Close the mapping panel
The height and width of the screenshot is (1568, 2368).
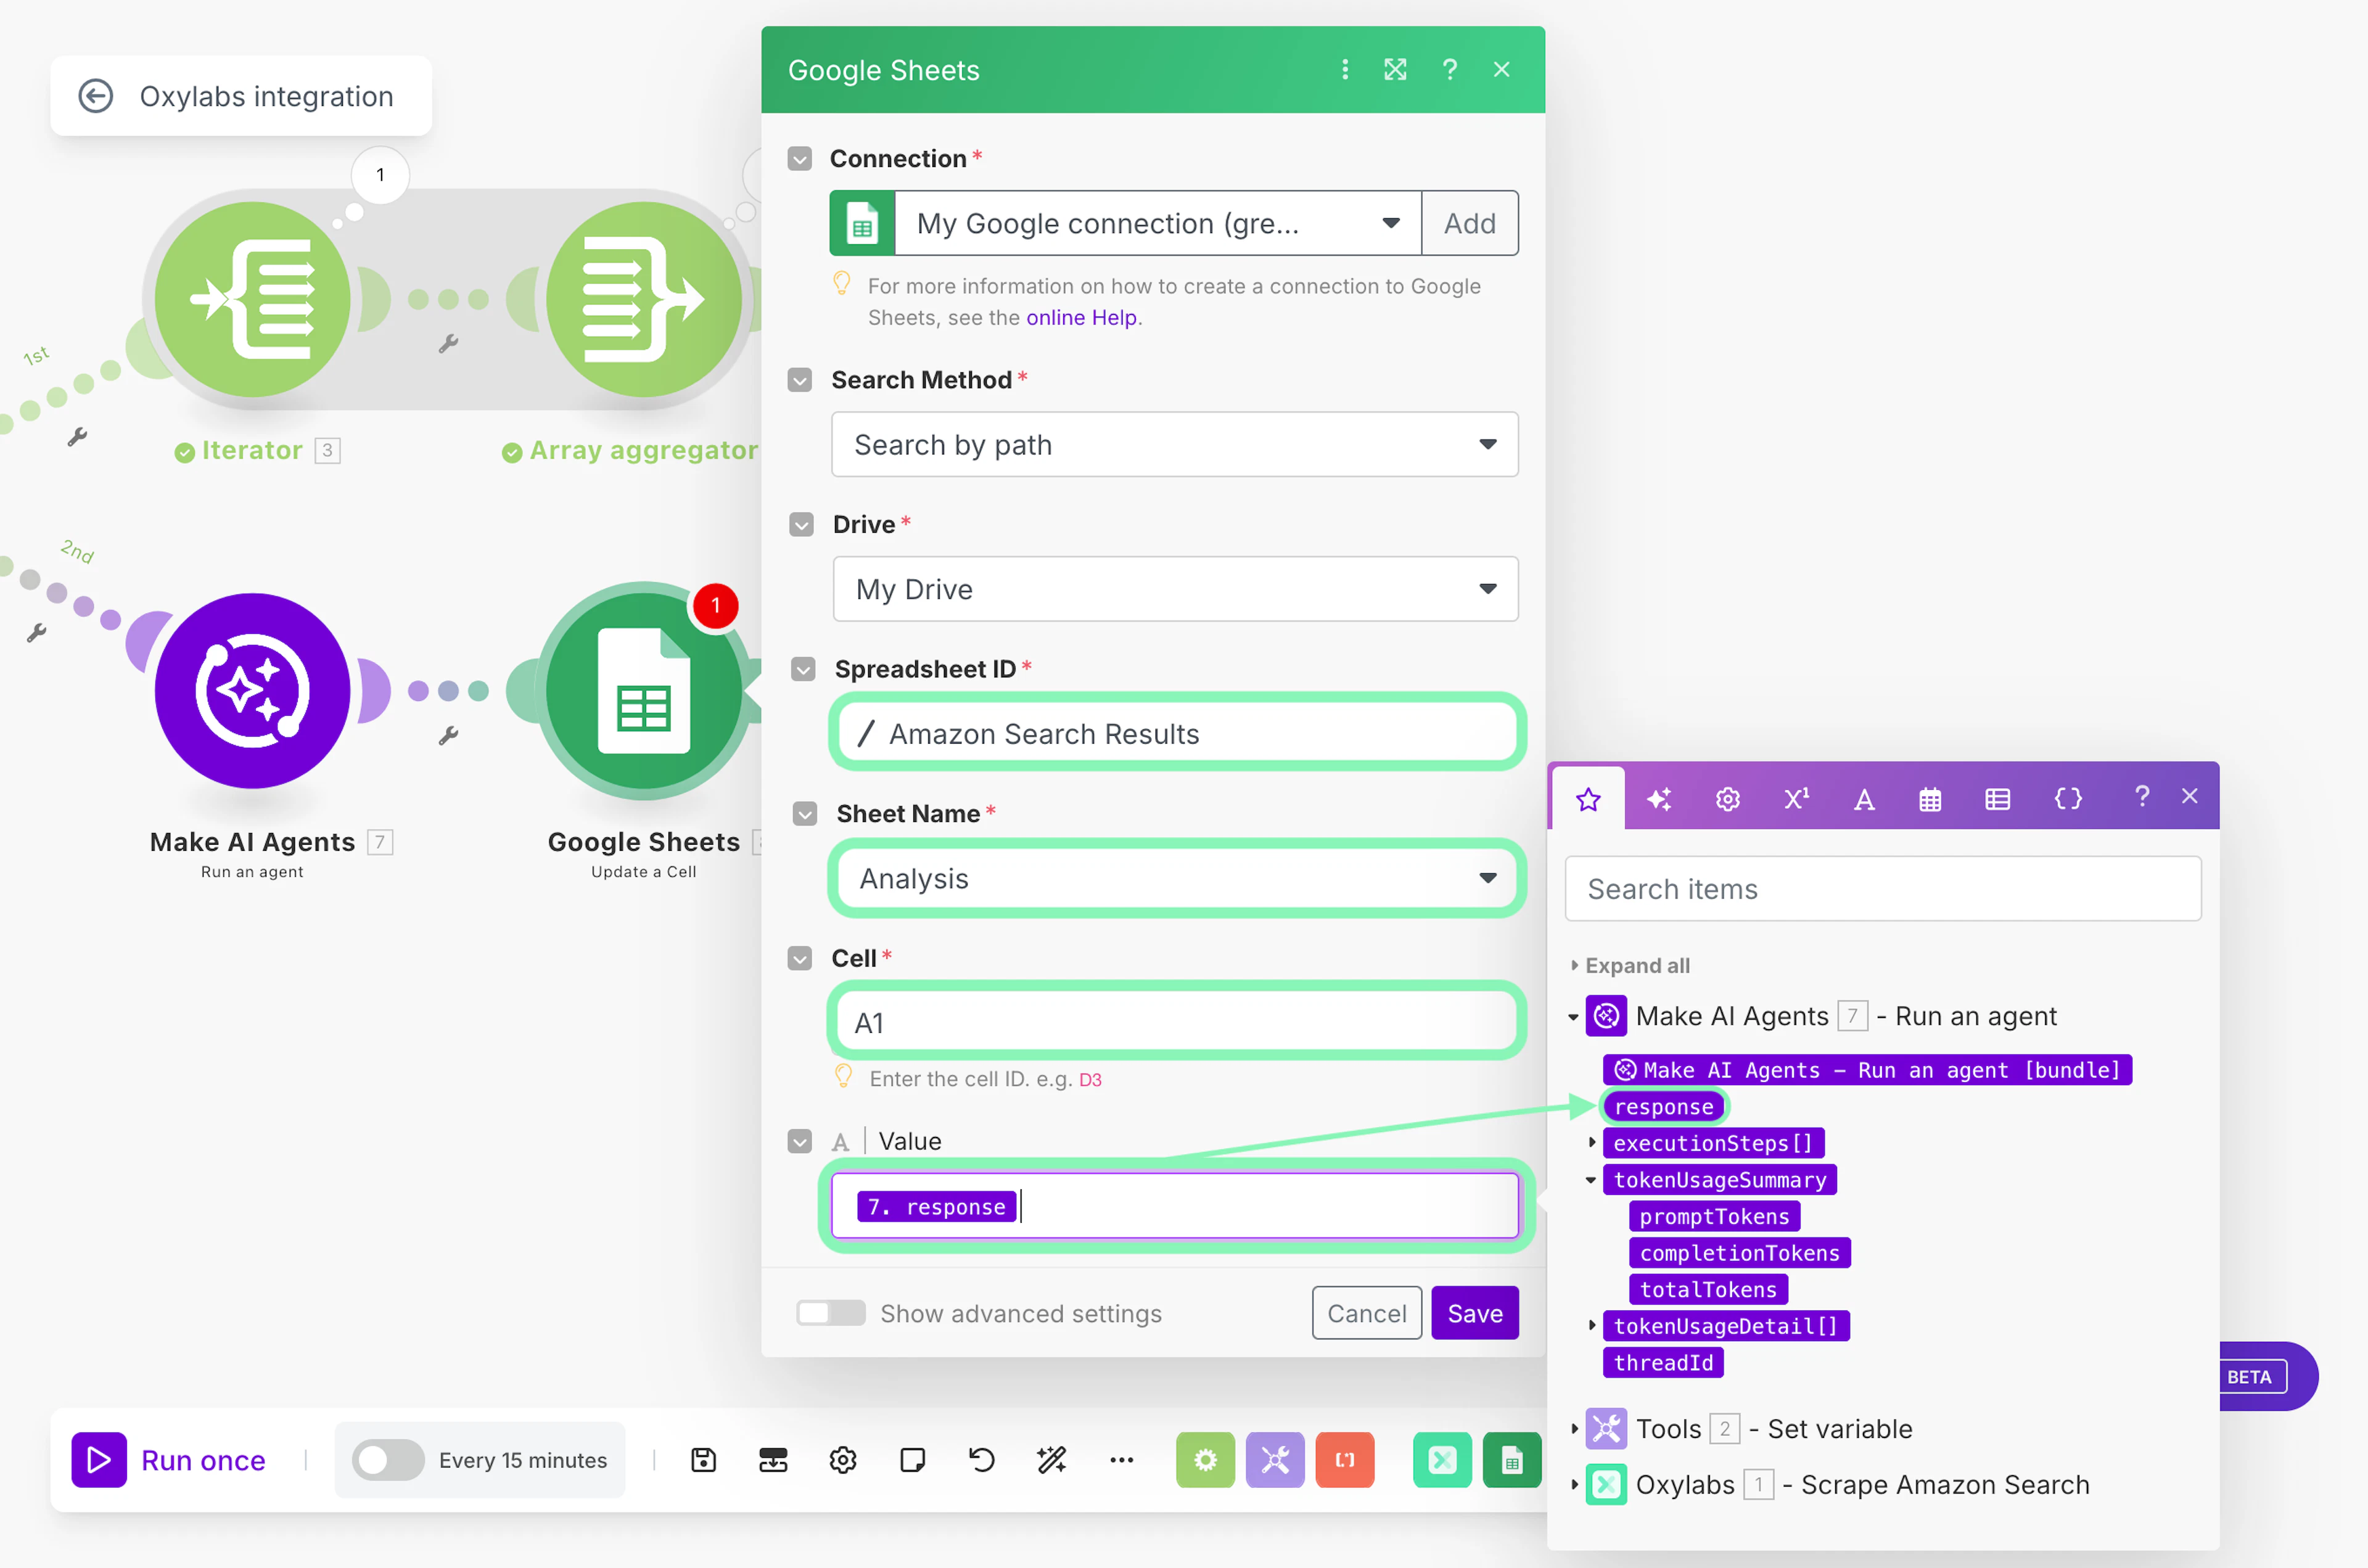[x=2190, y=796]
